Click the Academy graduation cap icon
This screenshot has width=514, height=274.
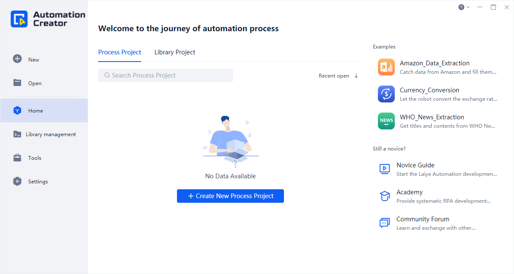point(384,196)
